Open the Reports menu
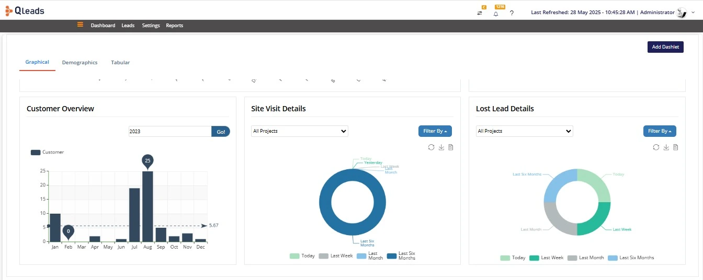Image resolution: width=703 pixels, height=280 pixels. 175,25
